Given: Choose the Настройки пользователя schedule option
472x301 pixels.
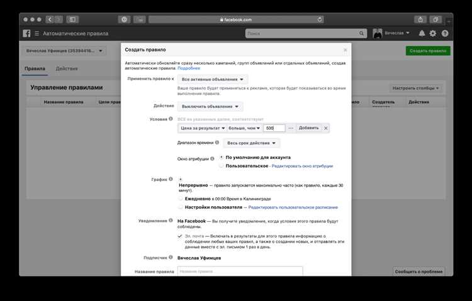Looking at the screenshot, I should tap(181, 207).
